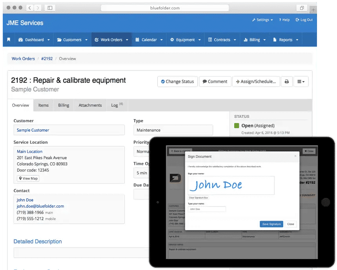Image resolution: width=337 pixels, height=270 pixels.
Task: Click the Assign/Schedule button
Action: coord(256,82)
